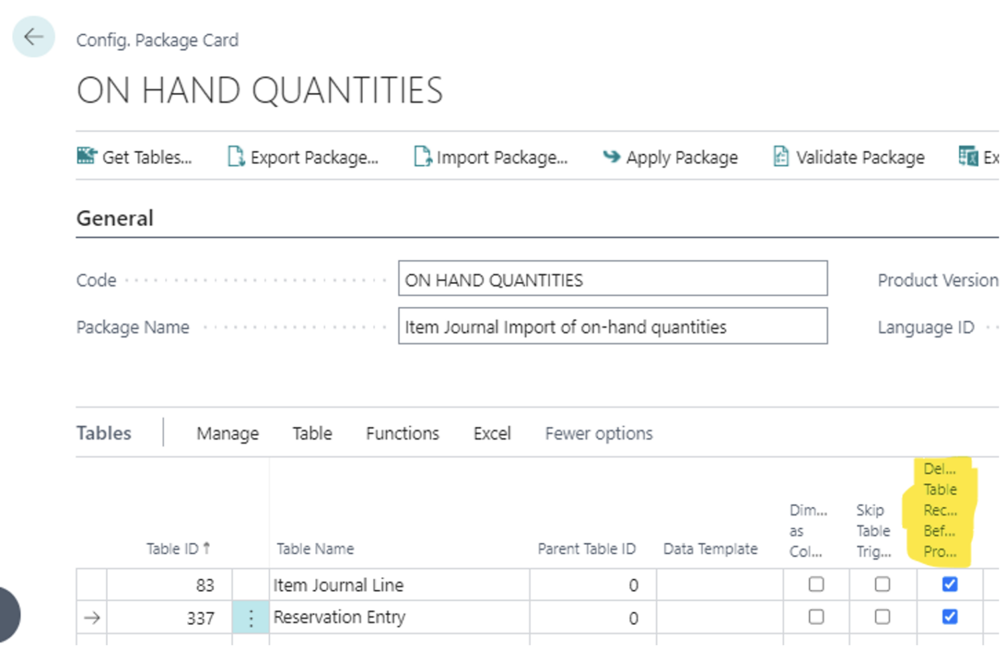
Task: Open Get Tables action
Action: pos(135,157)
